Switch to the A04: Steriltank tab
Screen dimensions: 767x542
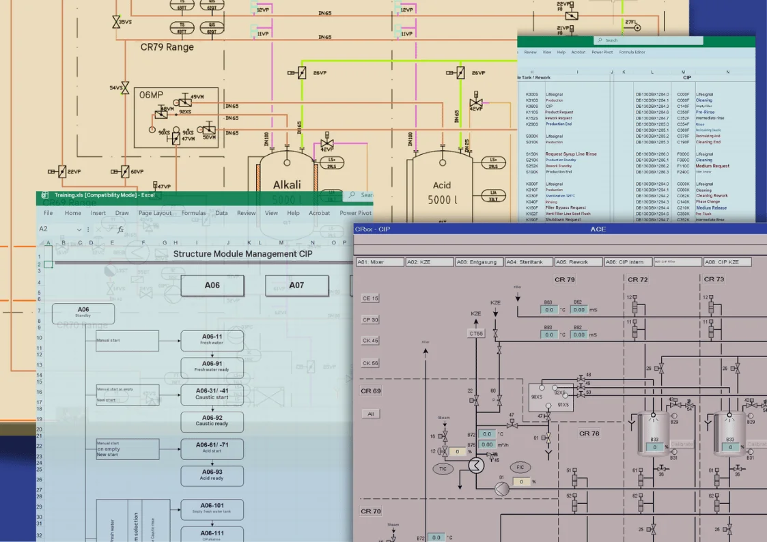529,262
